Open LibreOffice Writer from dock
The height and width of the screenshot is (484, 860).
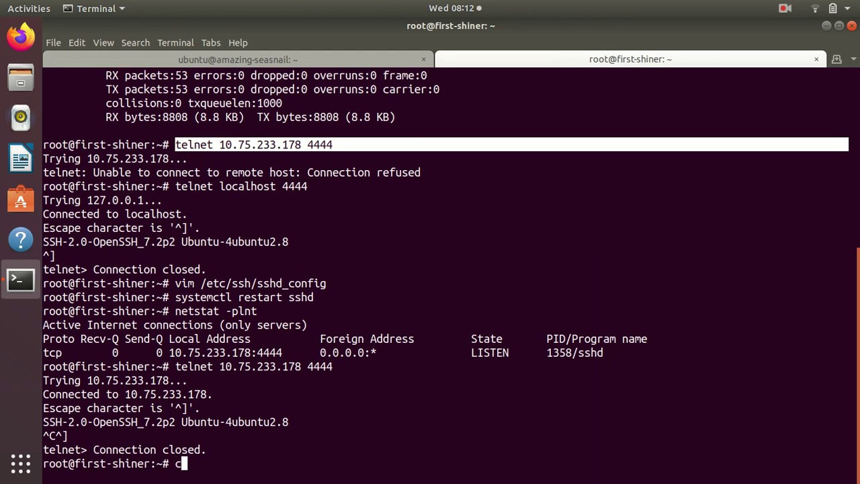point(21,159)
